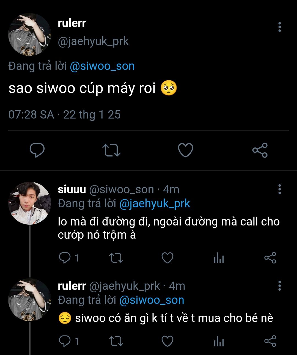
Task: Open more options on siuuu's reply
Action: (x=279, y=189)
